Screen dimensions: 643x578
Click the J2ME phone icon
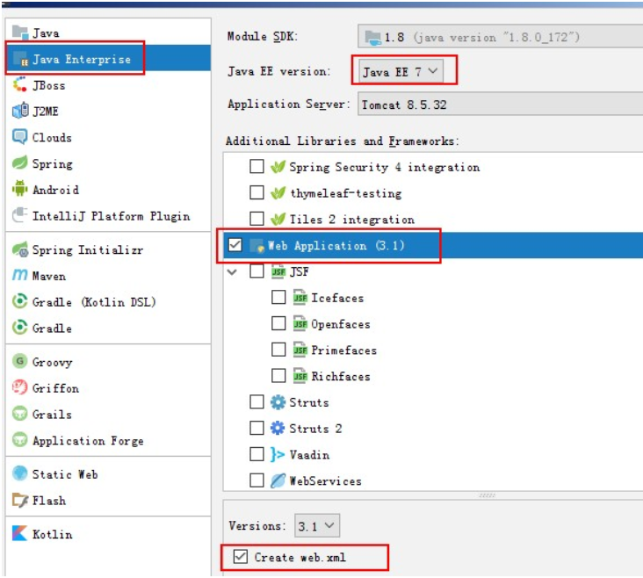[20, 111]
